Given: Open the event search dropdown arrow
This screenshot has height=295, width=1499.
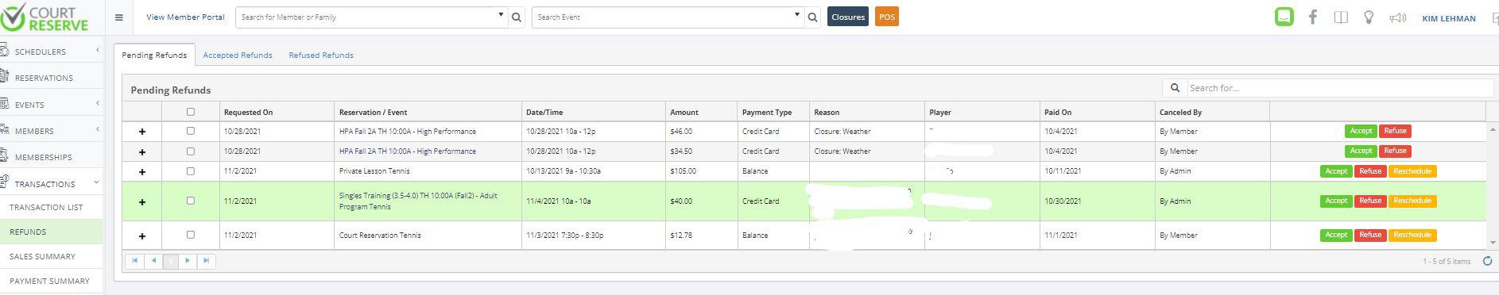Looking at the screenshot, I should [797, 15].
